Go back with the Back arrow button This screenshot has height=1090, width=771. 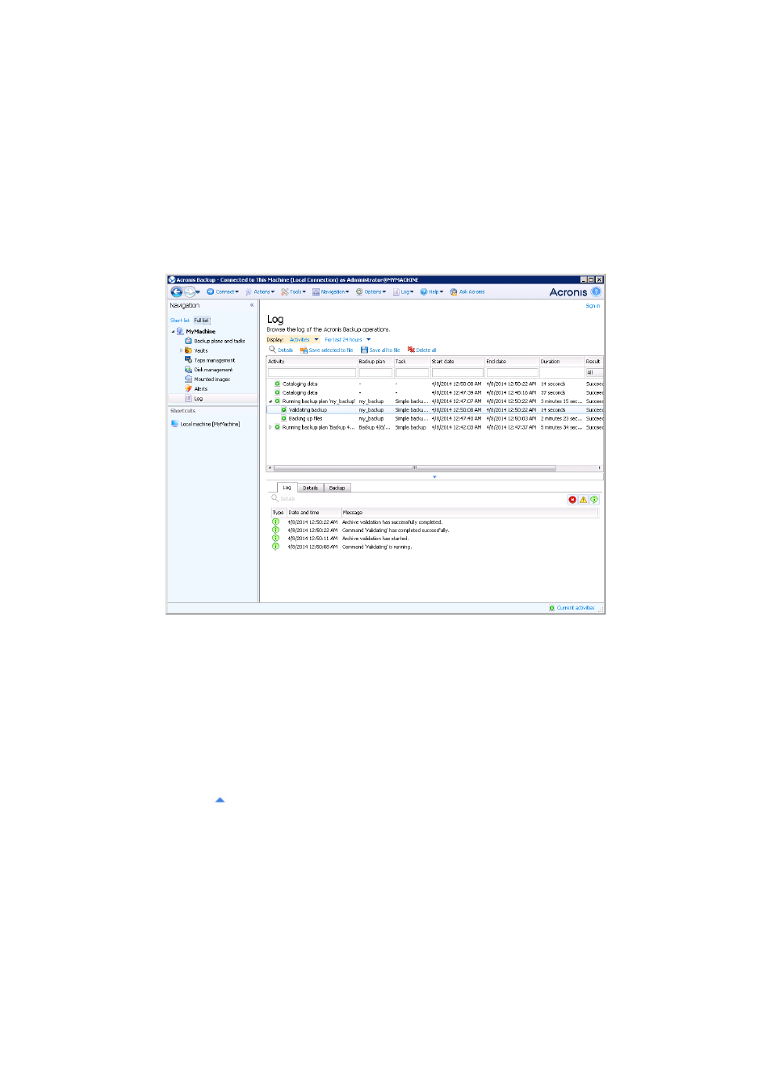click(176, 292)
